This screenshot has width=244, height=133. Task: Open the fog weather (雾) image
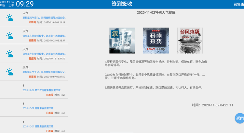tap(122, 41)
